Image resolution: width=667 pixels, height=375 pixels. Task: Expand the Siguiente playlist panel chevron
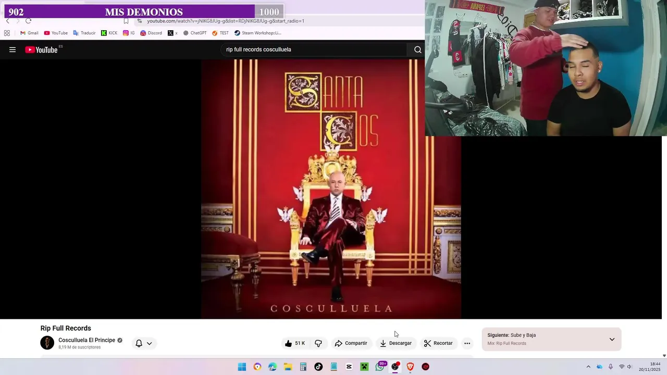click(x=612, y=340)
